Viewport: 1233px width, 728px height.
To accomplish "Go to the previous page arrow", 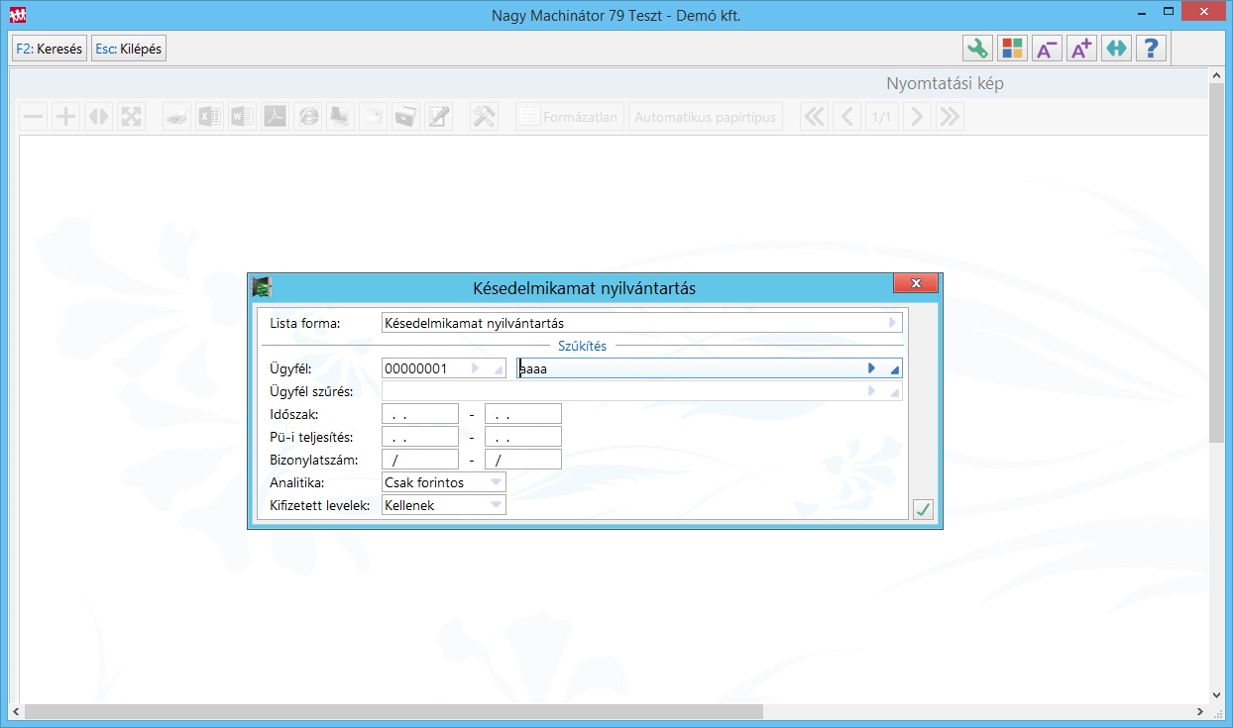I will pyautogui.click(x=846, y=117).
